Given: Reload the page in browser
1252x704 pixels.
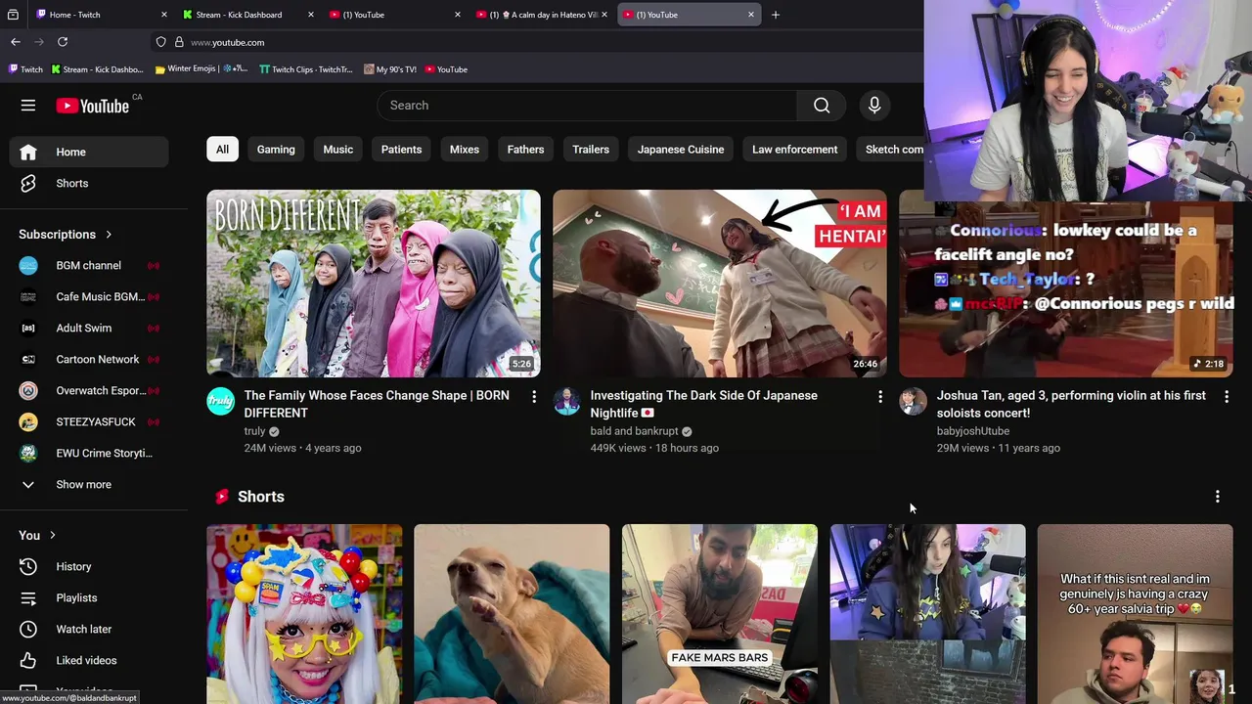Looking at the screenshot, I should pos(63,42).
